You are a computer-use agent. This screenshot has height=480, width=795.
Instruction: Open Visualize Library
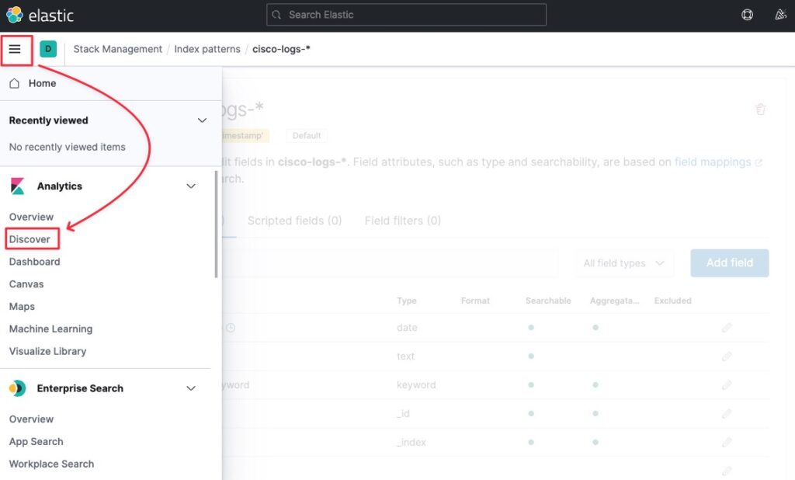click(47, 351)
